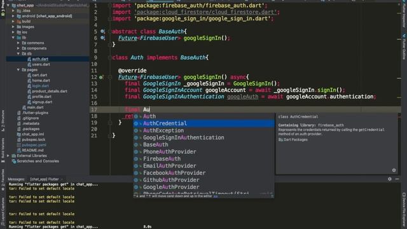The image size is (407, 229).
Task: Expand the build folder
Action: pyautogui.click(x=13, y=21)
